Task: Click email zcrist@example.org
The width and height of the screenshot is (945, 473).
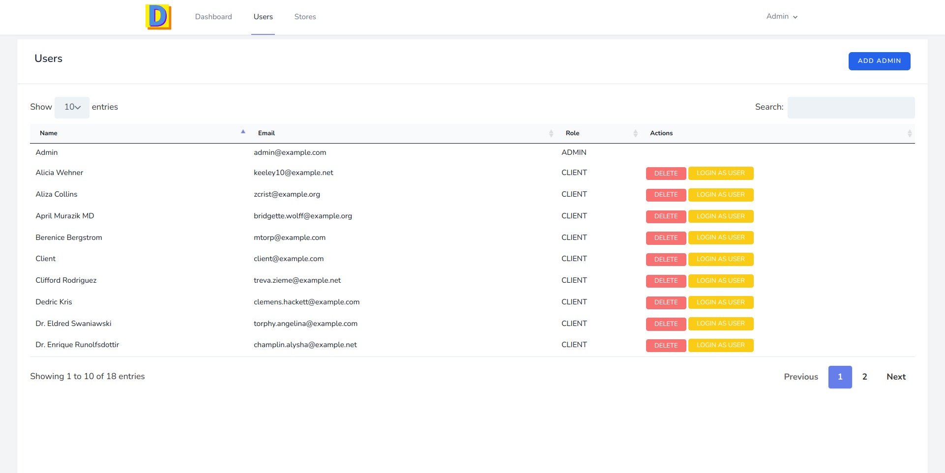Action: click(287, 194)
